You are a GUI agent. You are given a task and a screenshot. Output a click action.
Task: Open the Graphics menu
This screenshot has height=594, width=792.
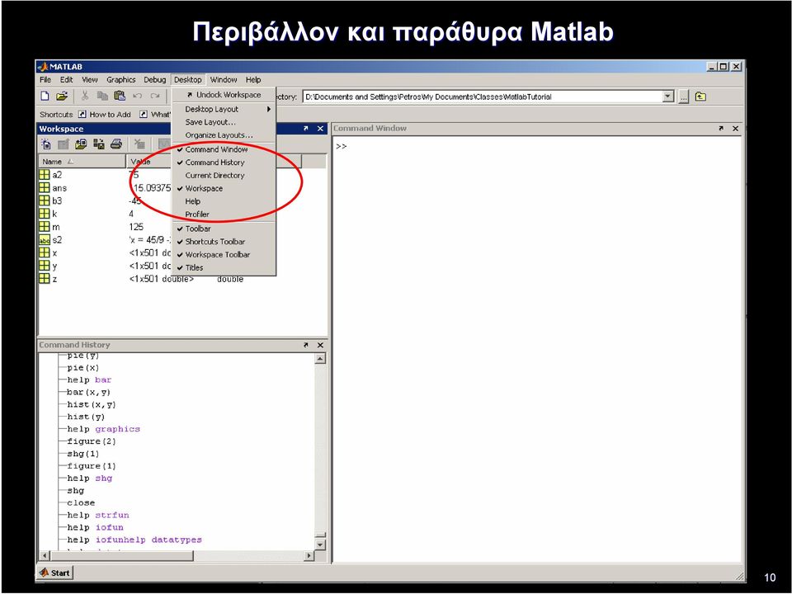[x=120, y=80]
